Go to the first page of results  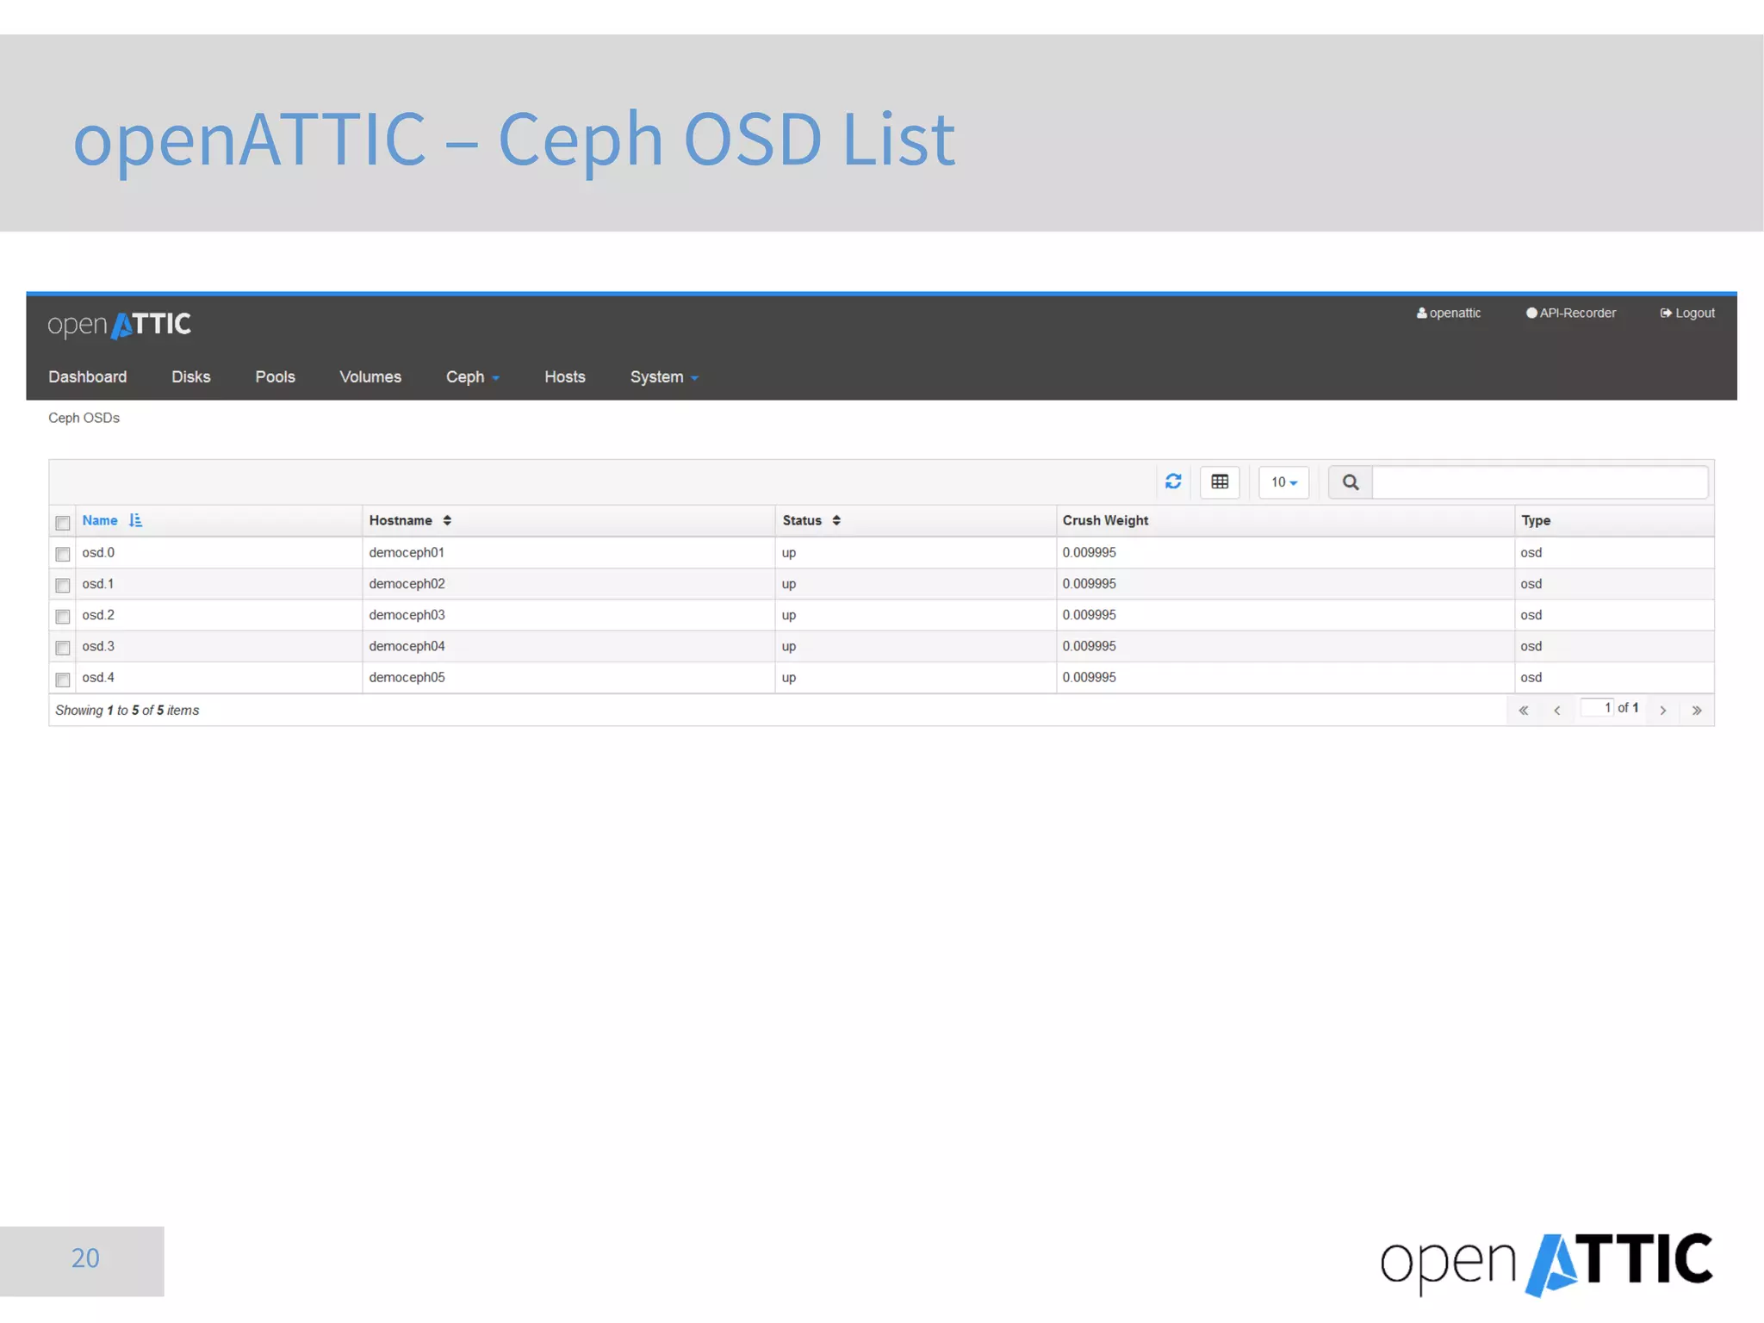coord(1523,710)
